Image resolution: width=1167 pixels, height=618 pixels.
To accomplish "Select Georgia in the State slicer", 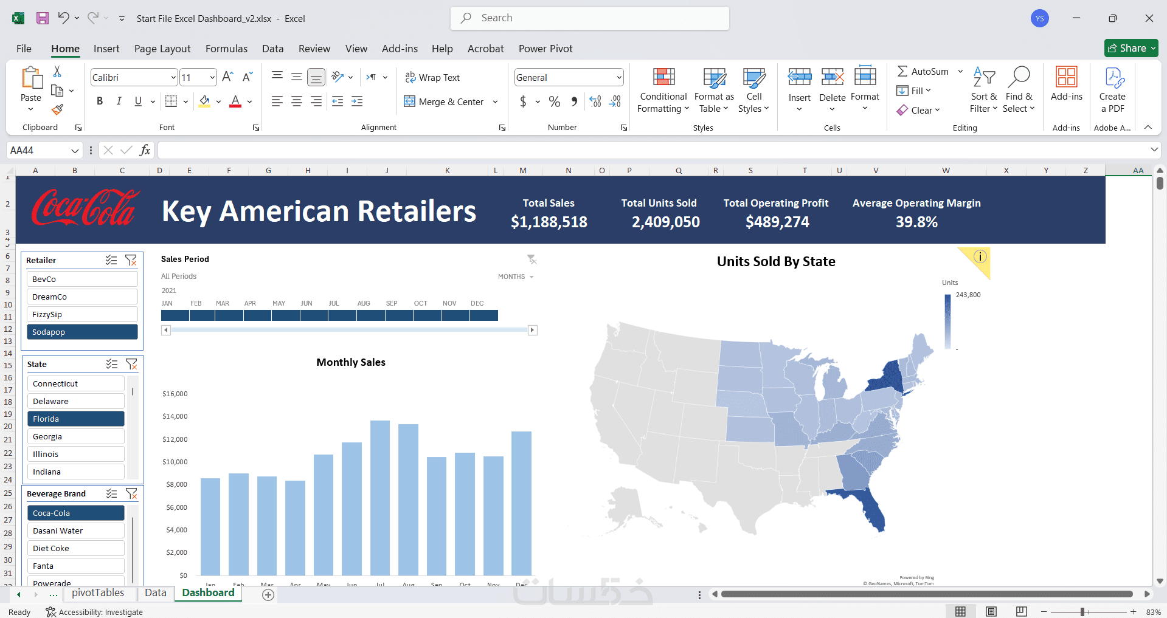I will 75,436.
